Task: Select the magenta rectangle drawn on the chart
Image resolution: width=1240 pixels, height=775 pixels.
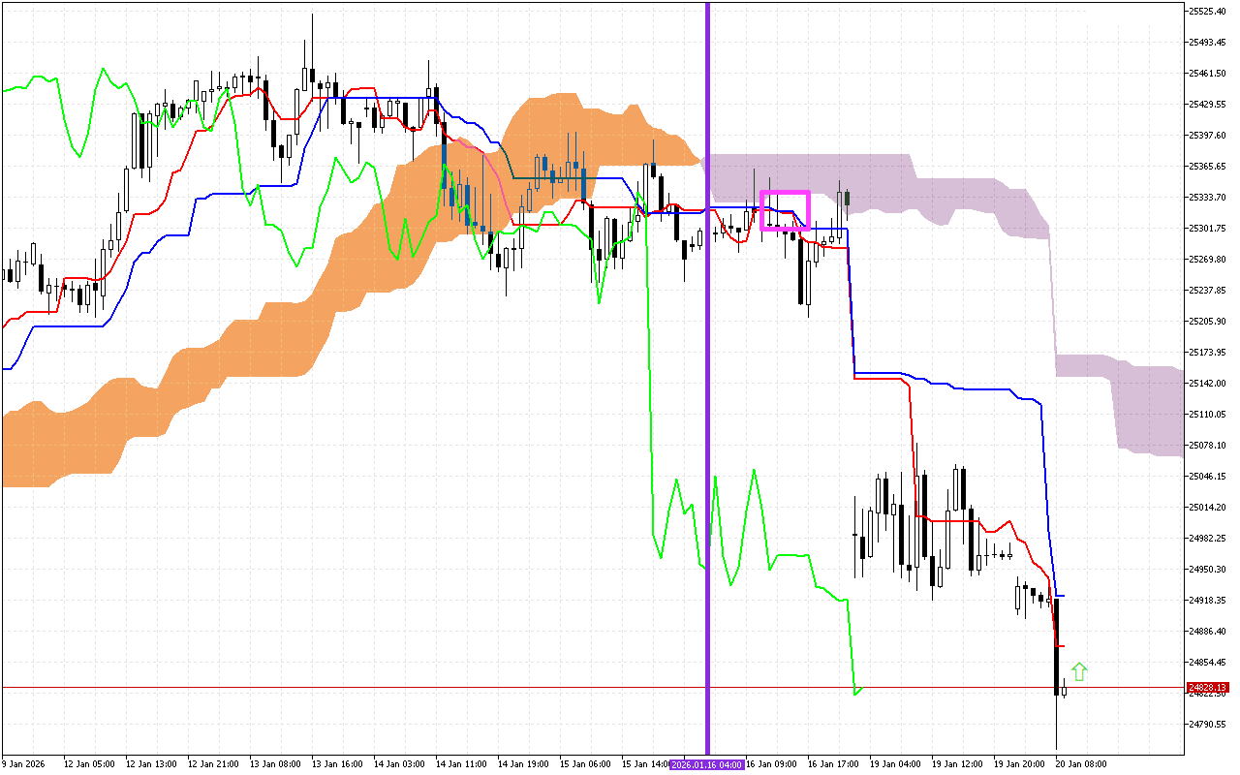Action: (785, 193)
